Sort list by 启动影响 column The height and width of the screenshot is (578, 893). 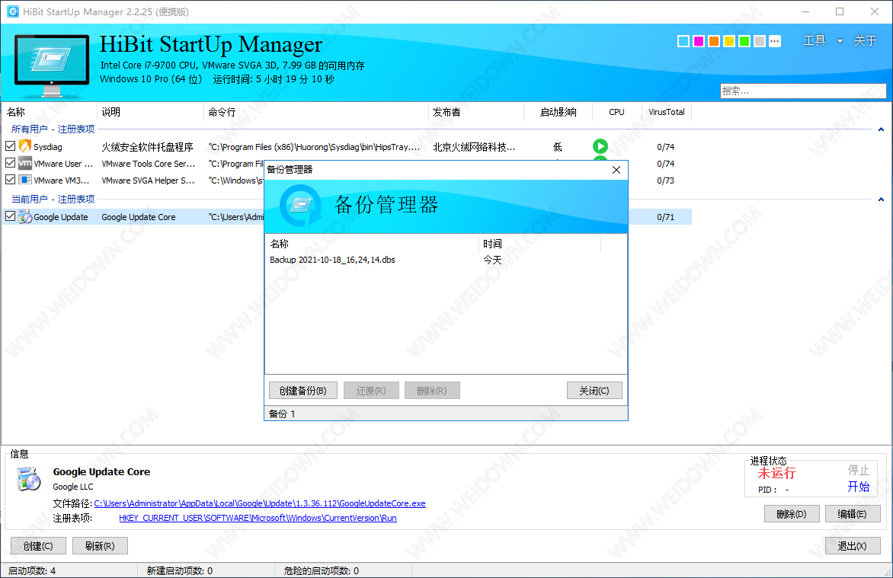558,112
